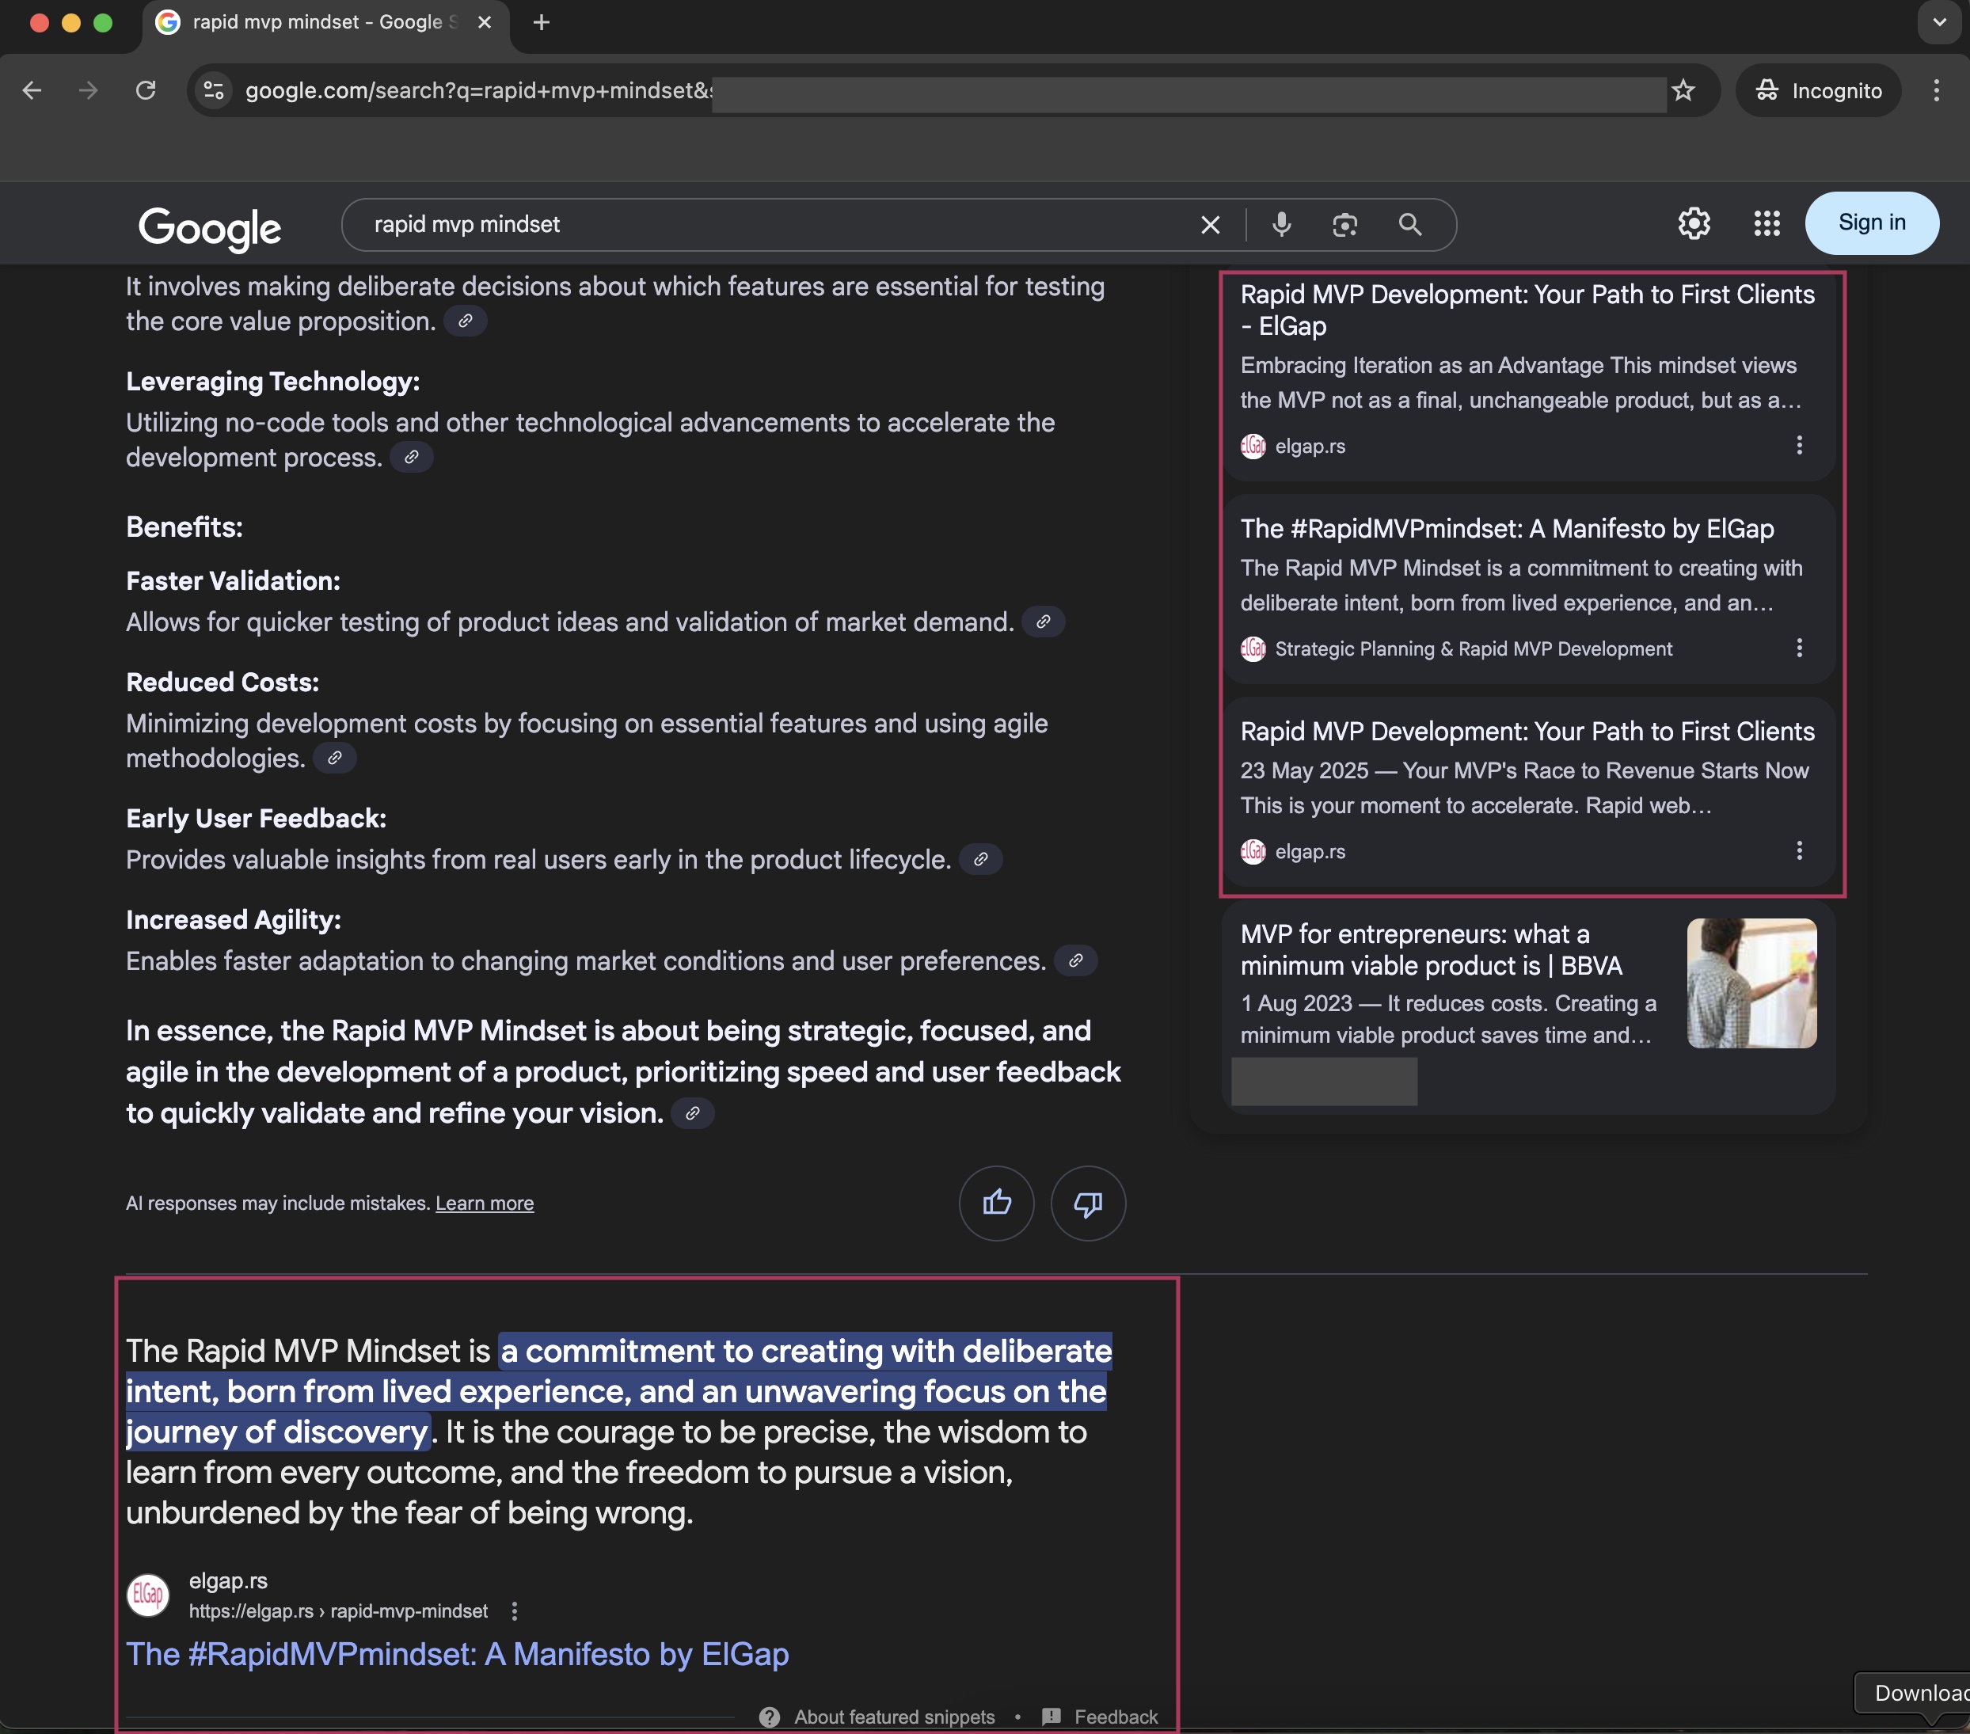Open Chrome's three-dot menu
This screenshot has height=1734, width=1970.
pos(1936,90)
